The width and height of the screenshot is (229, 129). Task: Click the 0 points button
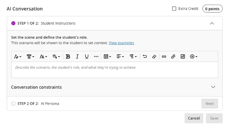point(212,9)
